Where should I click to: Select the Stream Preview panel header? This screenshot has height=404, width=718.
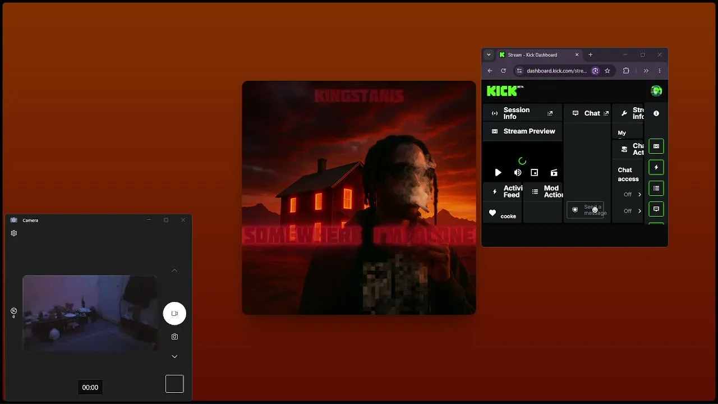click(522, 131)
